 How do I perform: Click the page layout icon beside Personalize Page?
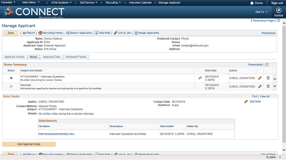tap(278, 20)
